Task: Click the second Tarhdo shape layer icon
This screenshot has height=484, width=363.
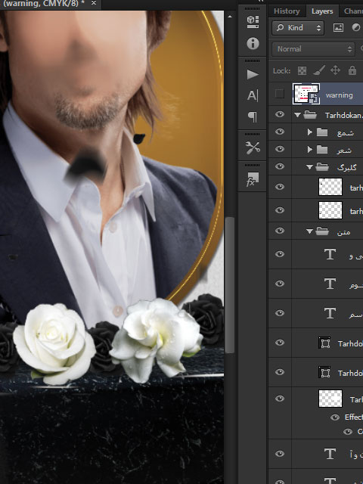Action: pyautogui.click(x=324, y=372)
